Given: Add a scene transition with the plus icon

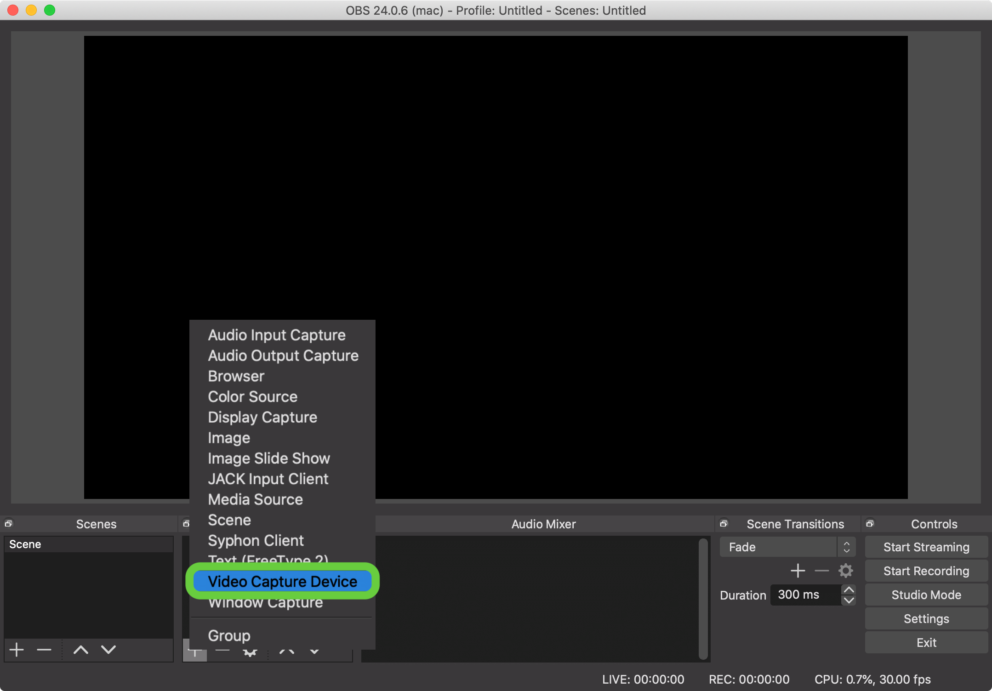Looking at the screenshot, I should [798, 571].
